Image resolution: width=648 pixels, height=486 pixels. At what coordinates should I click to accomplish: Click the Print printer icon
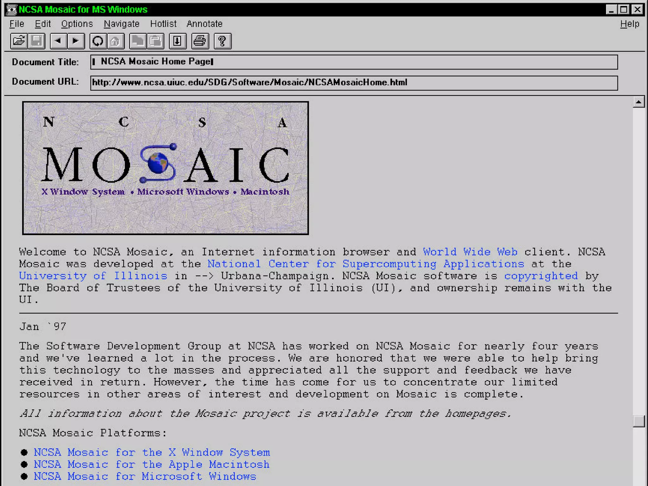point(200,41)
